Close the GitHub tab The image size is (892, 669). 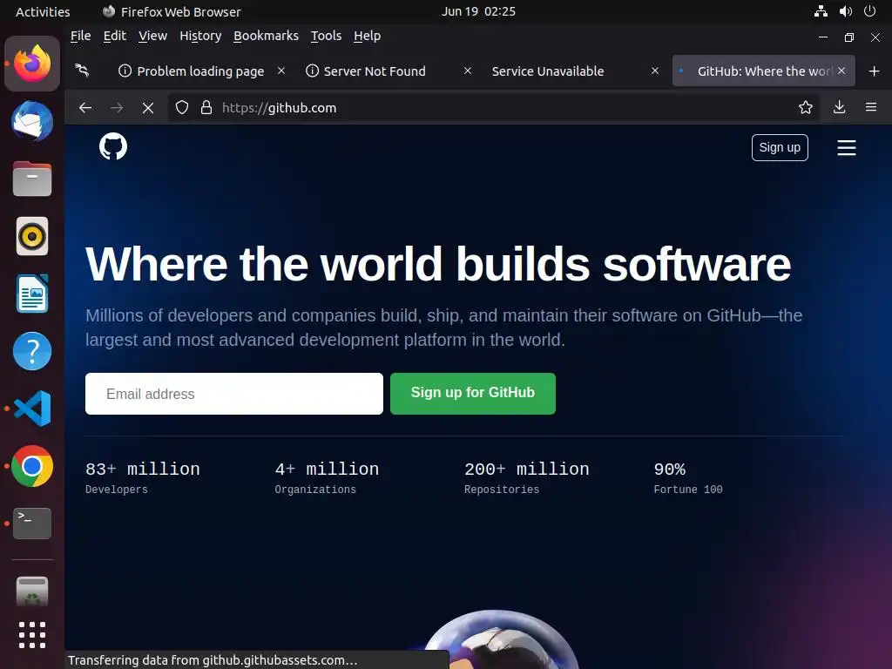[841, 71]
